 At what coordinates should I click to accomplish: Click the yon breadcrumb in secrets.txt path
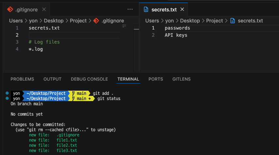[169, 20]
